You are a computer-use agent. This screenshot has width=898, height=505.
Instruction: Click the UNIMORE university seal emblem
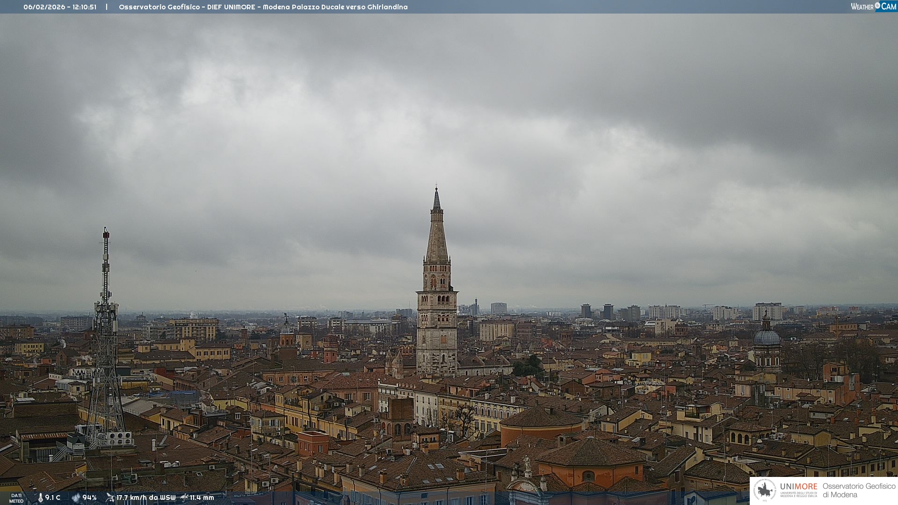[x=765, y=491]
